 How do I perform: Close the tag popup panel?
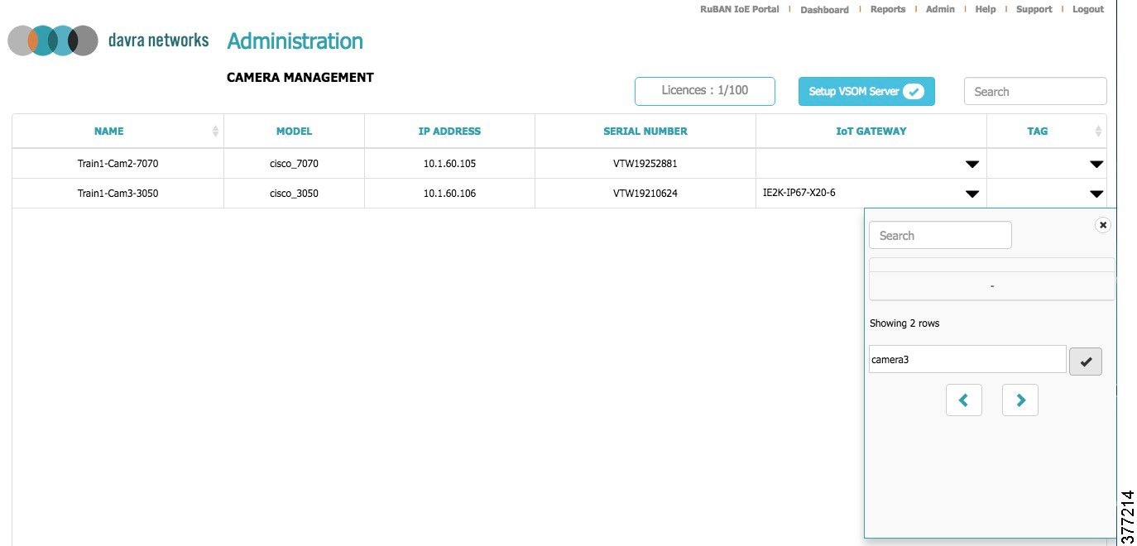pos(1102,224)
